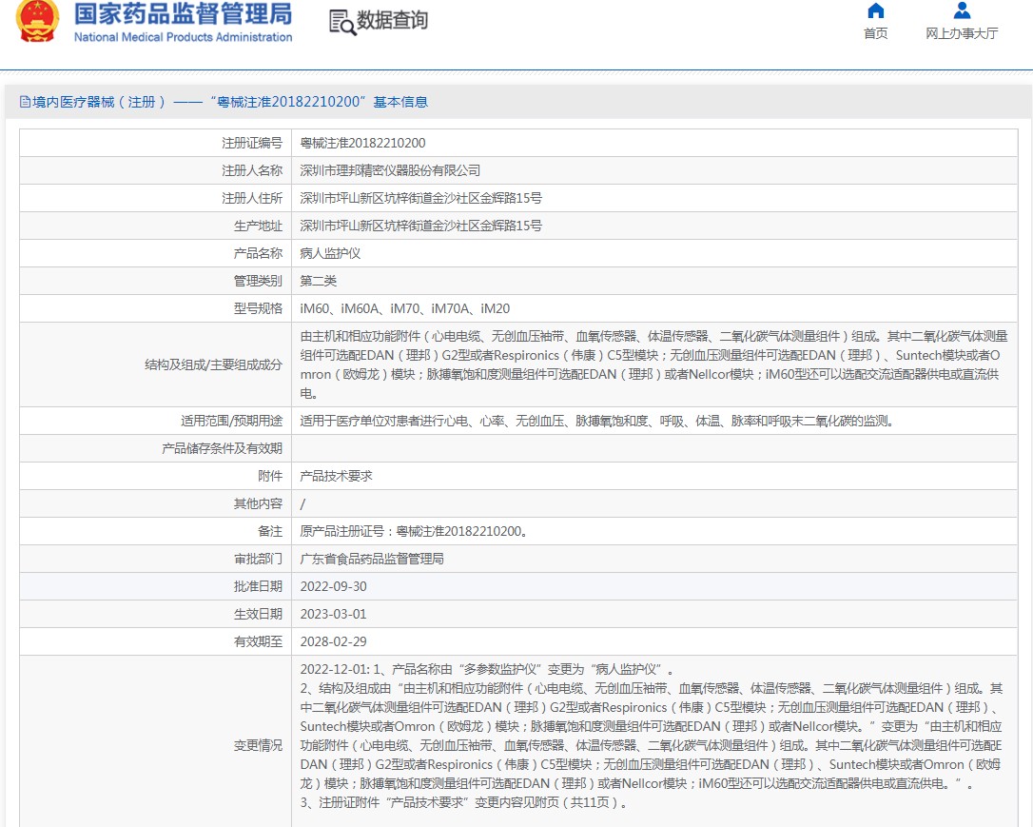
Task: Click the 有效期至 label
Action: coord(258,642)
